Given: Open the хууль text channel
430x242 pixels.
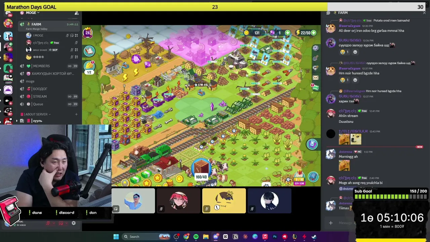Looking at the screenshot, I should click(x=49, y=121).
